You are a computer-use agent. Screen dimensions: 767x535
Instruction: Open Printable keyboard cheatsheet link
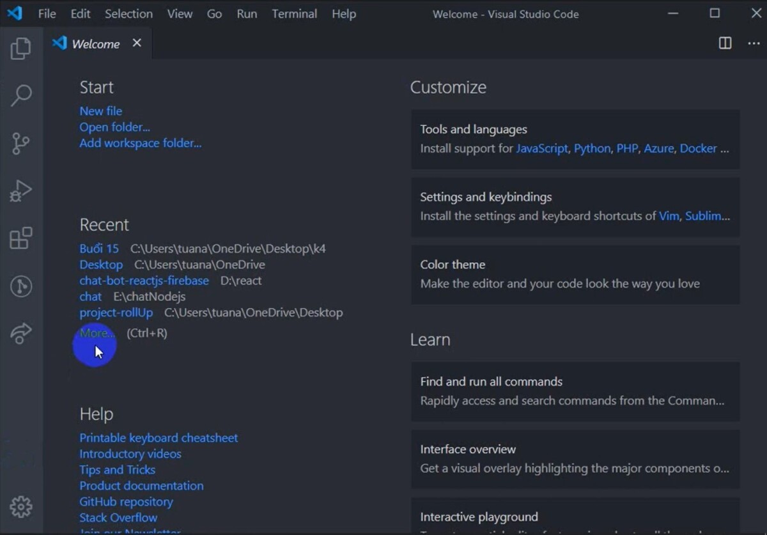coord(159,438)
